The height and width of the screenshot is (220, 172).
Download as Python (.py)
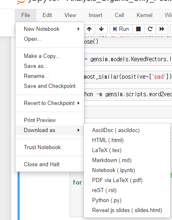pyautogui.click(x=127, y=200)
